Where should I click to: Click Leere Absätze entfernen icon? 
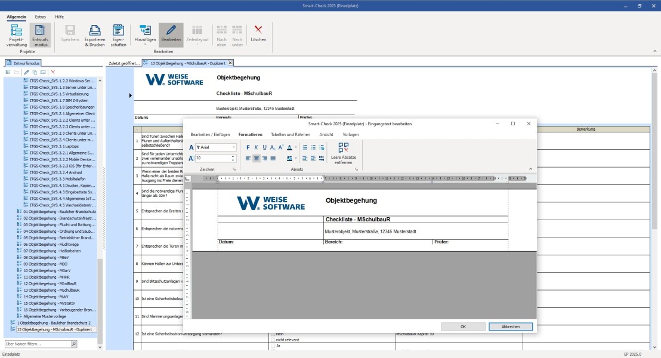(343, 153)
